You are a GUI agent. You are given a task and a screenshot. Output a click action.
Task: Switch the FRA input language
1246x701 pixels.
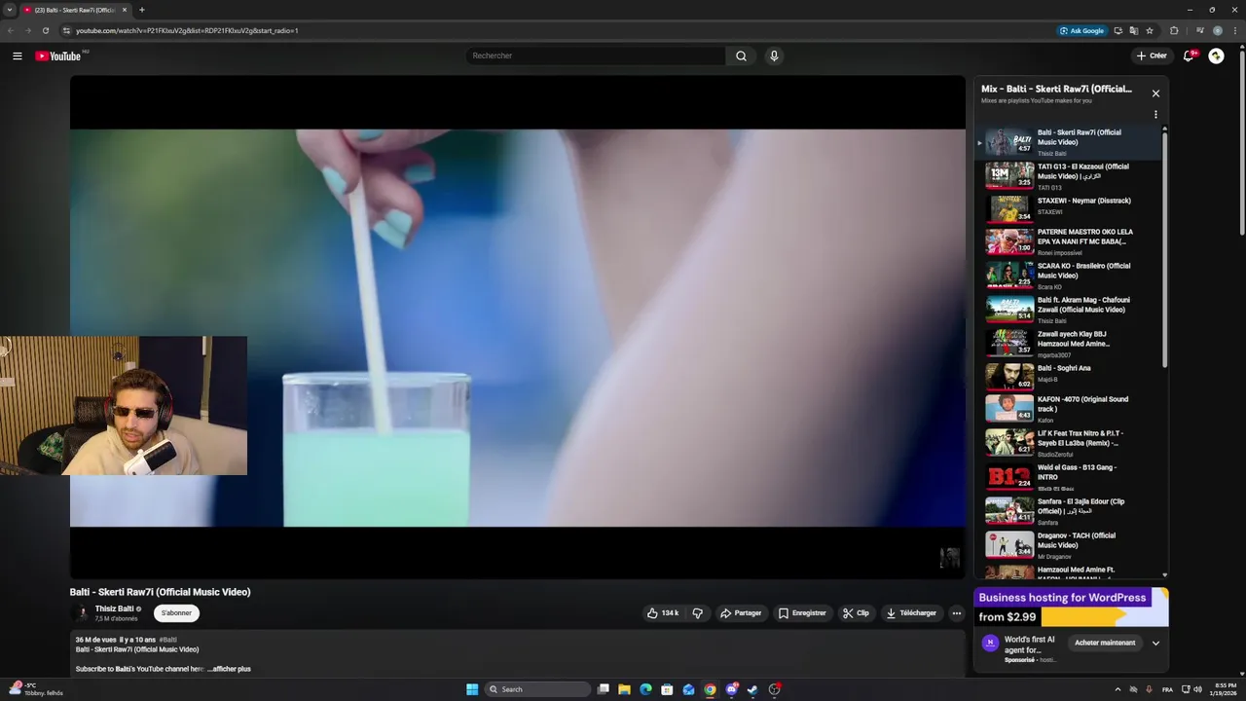[1167, 689]
